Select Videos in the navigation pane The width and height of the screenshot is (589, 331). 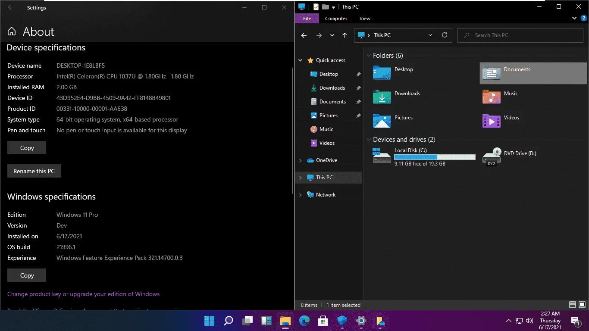pos(327,143)
